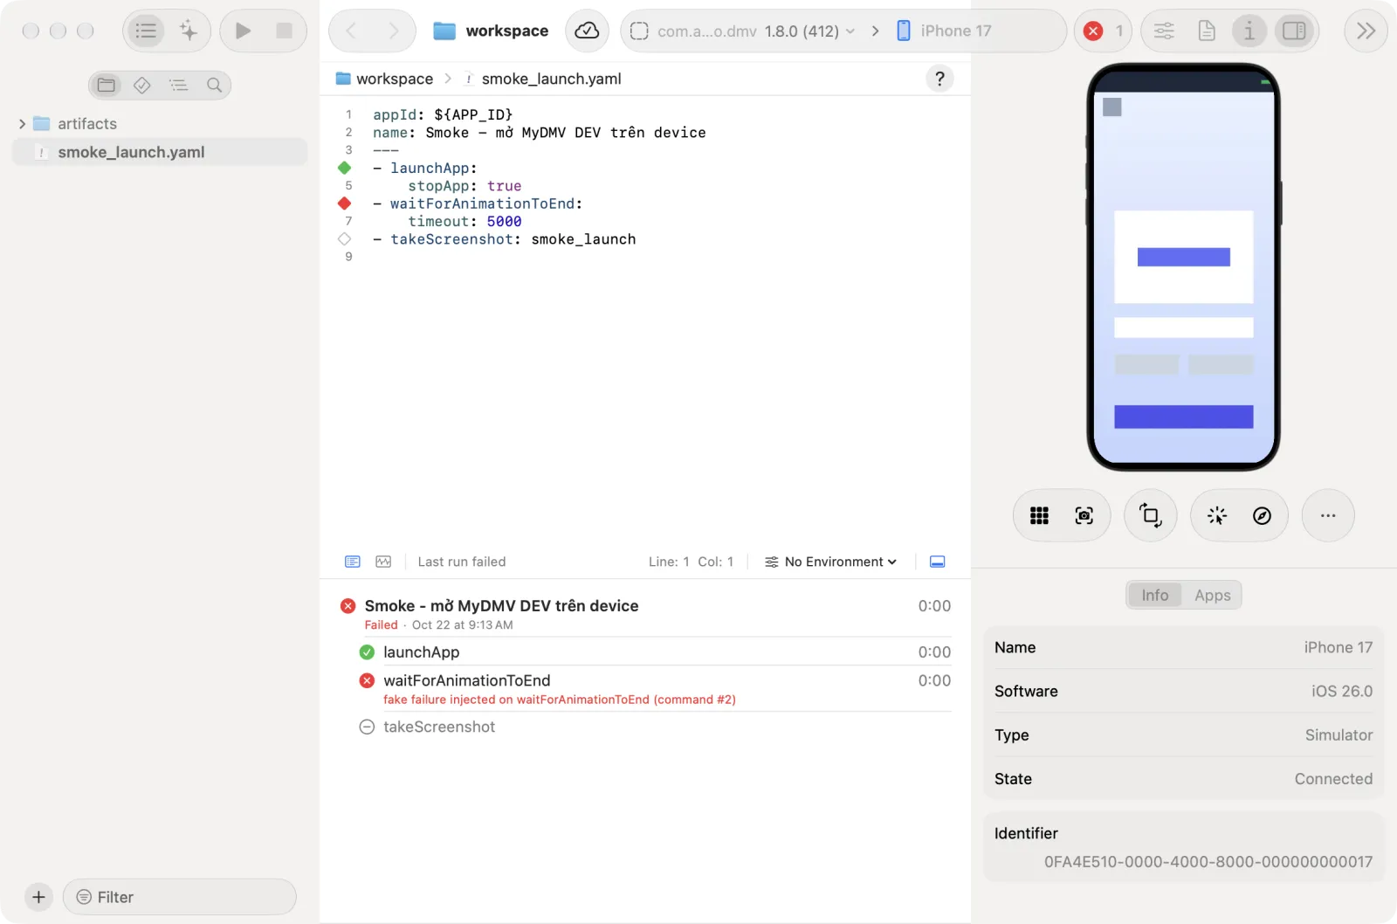
Task: Activate the tap inspector tool
Action: [x=1216, y=515]
